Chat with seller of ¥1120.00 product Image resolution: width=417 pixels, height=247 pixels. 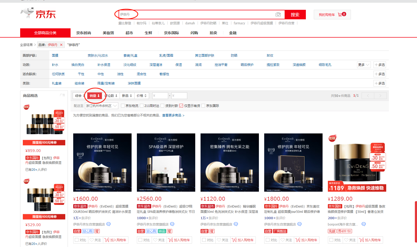[x=236, y=224]
